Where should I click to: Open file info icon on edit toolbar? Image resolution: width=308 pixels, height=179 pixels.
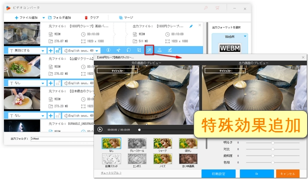click(x=108, y=50)
